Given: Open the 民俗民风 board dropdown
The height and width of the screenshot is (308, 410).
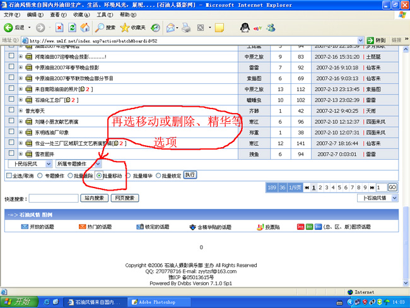Looking at the screenshot, I should click(x=30, y=164).
